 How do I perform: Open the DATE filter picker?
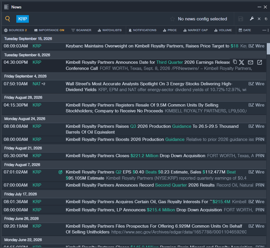click(x=245, y=30)
